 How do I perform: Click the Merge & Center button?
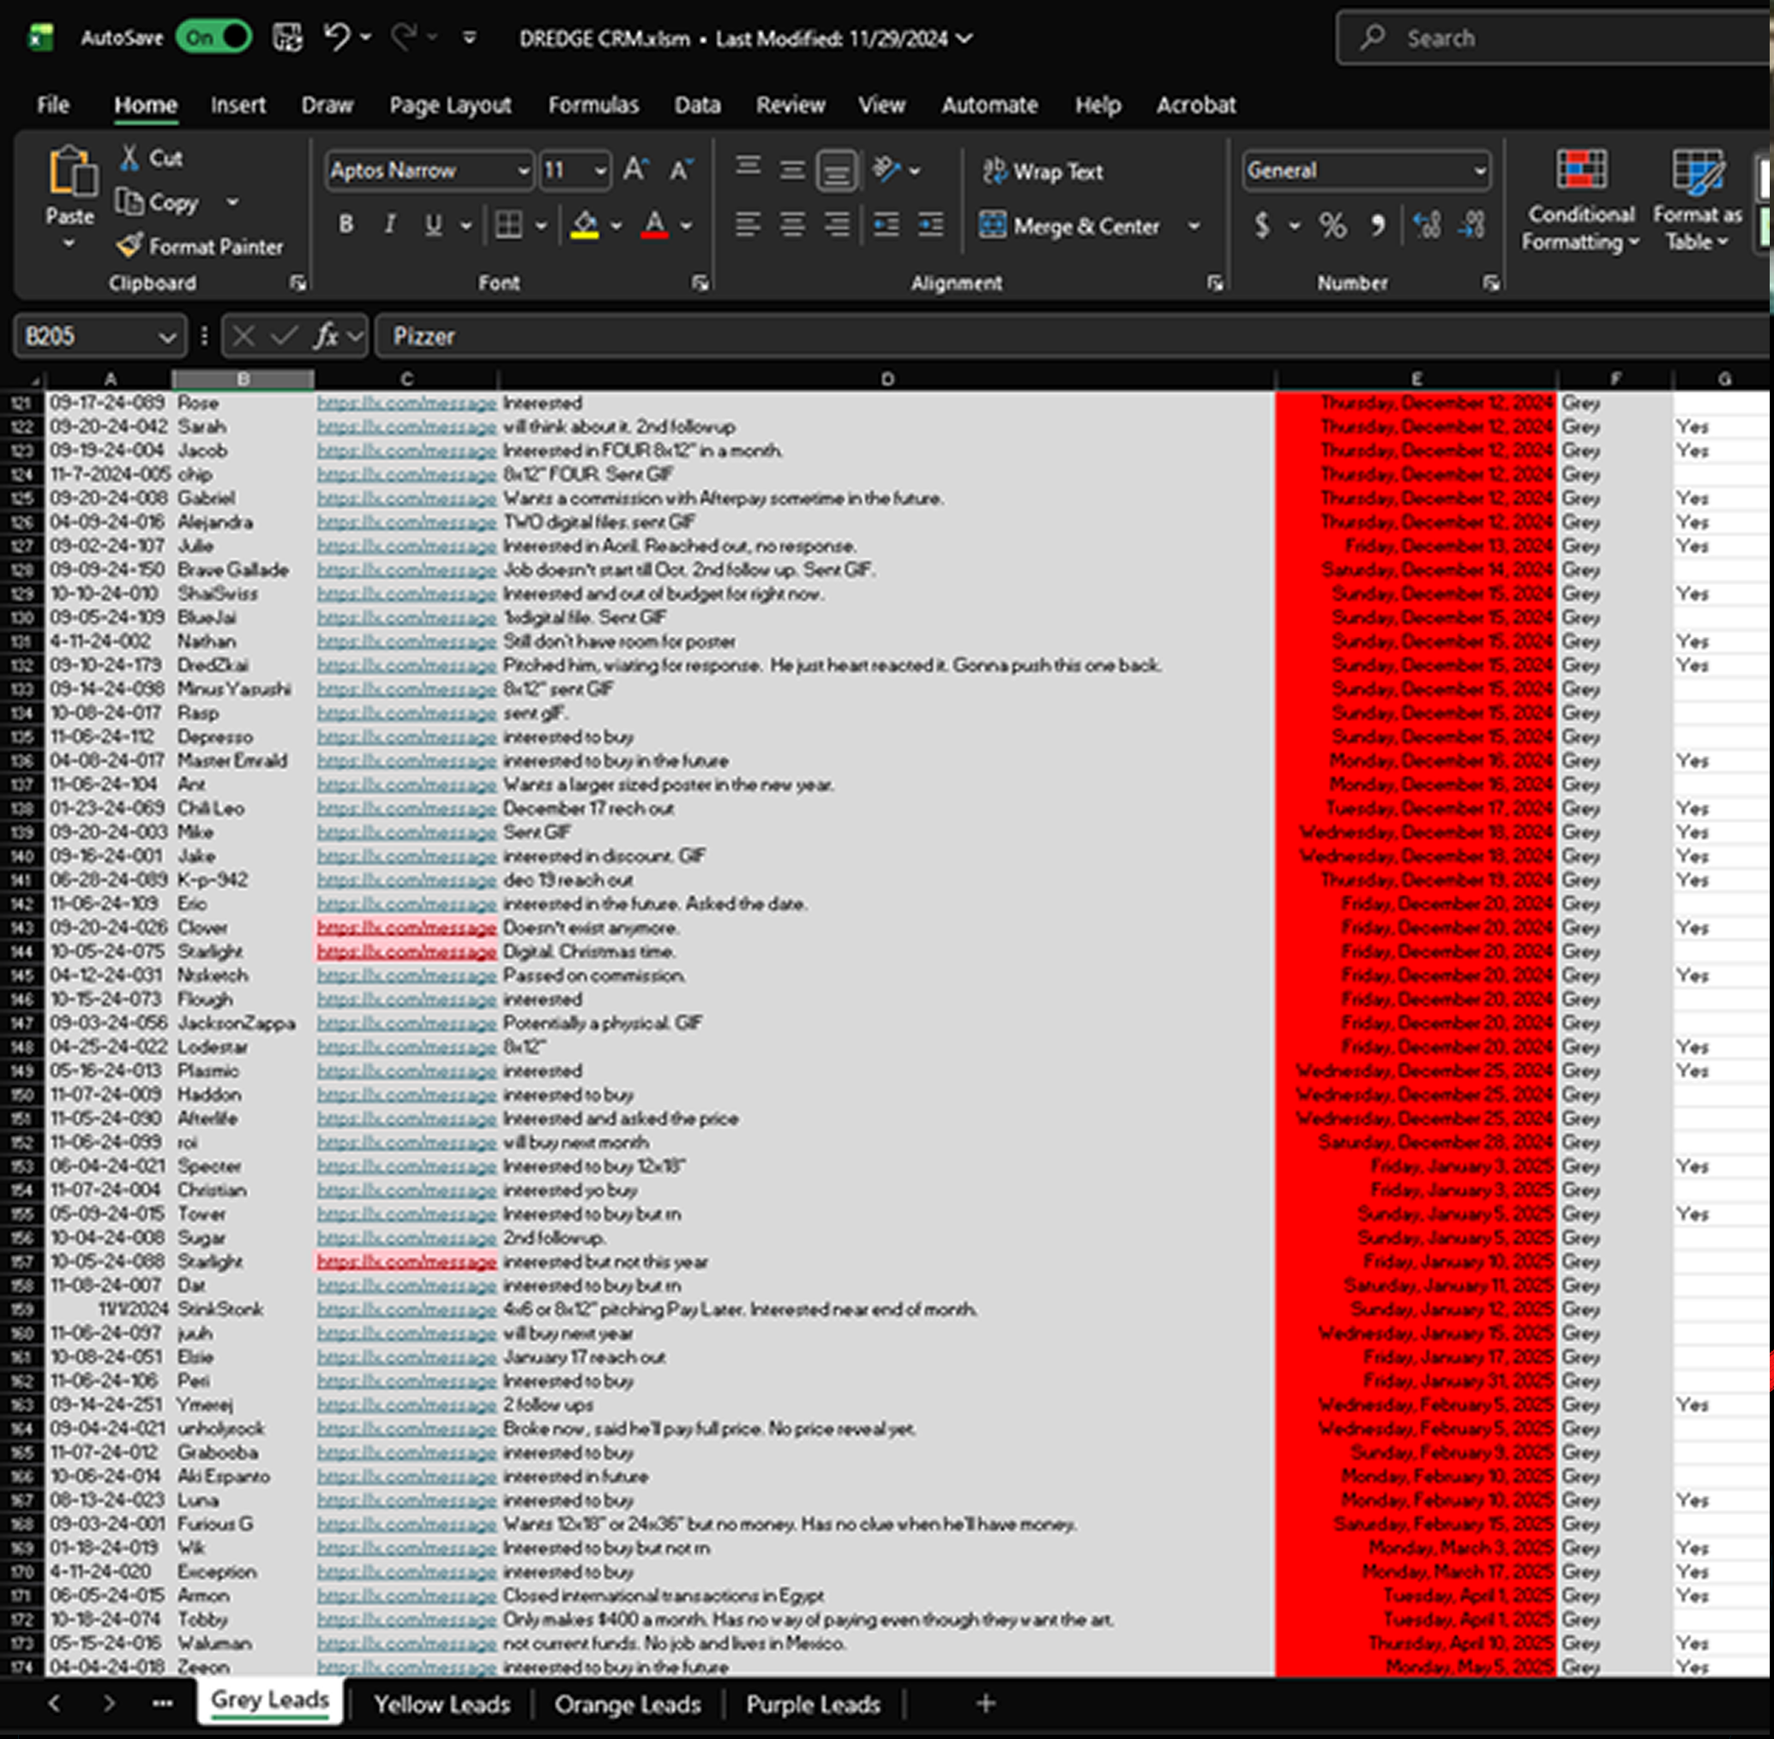[x=1069, y=225]
